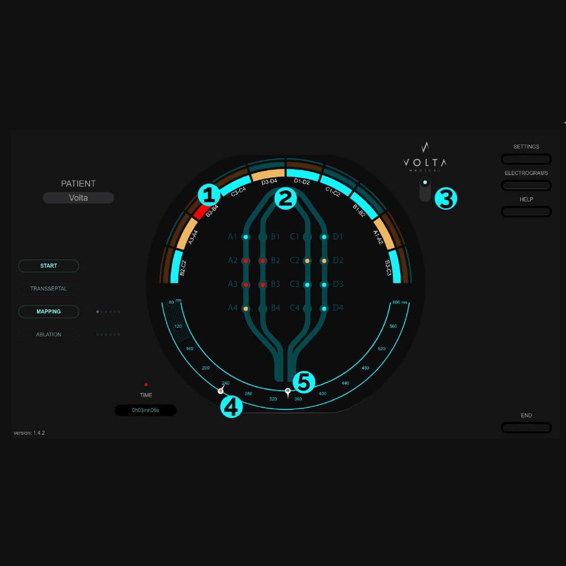Select the red A2 electrode dot
The width and height of the screenshot is (566, 566).
[246, 261]
